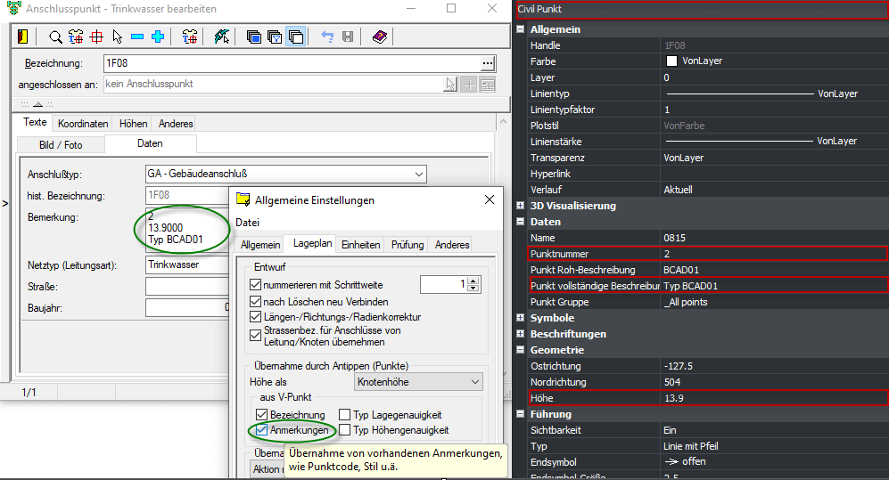Click the blue minus remove icon

coord(137,37)
